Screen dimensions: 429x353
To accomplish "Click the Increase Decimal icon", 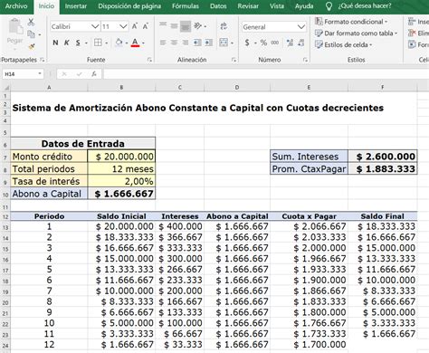I will point(290,43).
